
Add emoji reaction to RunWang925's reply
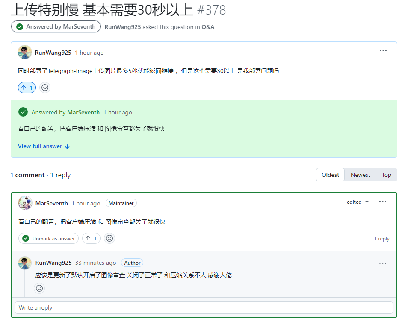pyautogui.click(x=39, y=288)
